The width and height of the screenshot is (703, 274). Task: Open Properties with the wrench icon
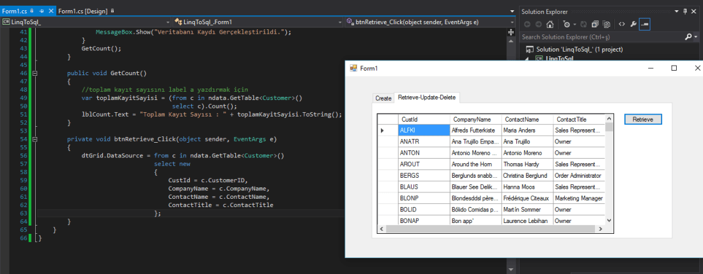click(x=633, y=24)
